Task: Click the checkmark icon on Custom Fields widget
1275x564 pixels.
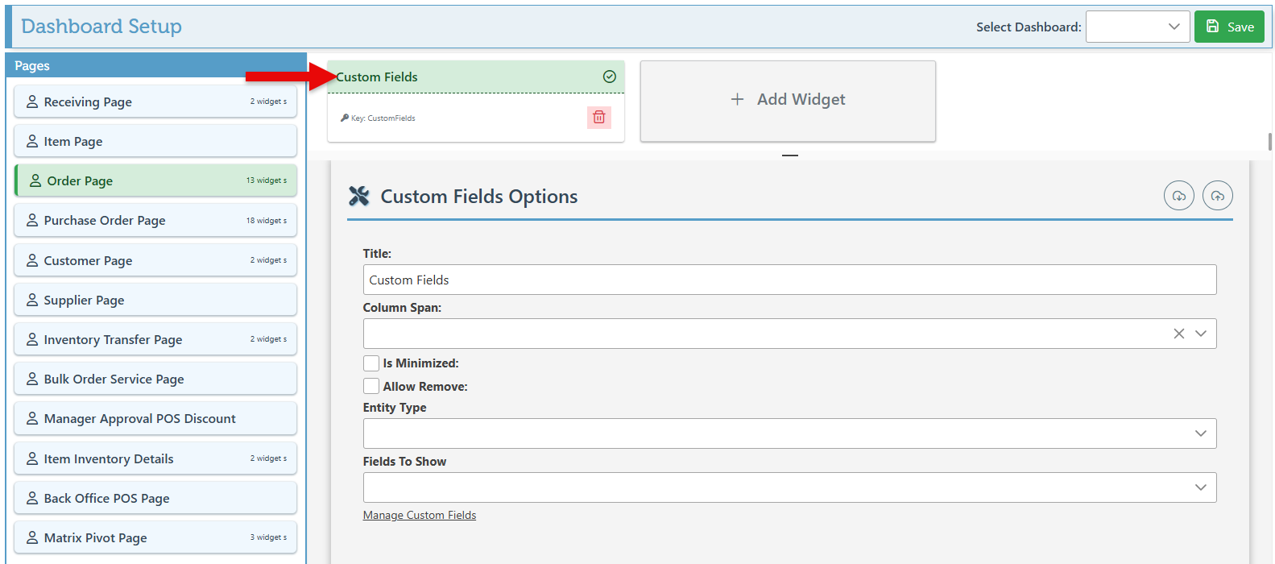Action: [610, 77]
